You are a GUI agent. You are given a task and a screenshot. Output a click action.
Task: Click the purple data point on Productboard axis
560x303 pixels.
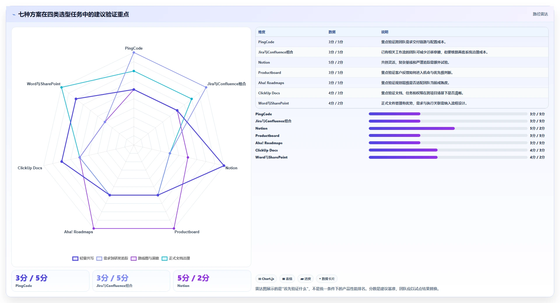click(x=174, y=228)
